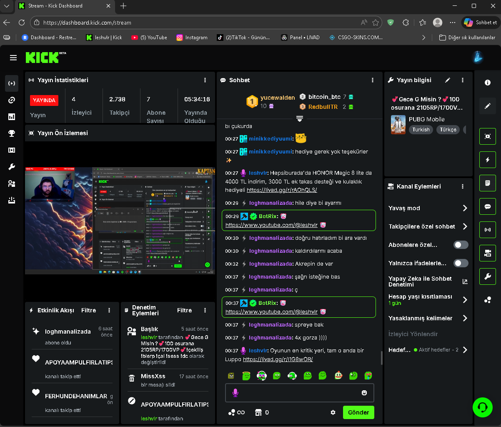This screenshot has width=501, height=427.
Task: Click the shop storefront icon below chat input
Action: click(x=258, y=412)
